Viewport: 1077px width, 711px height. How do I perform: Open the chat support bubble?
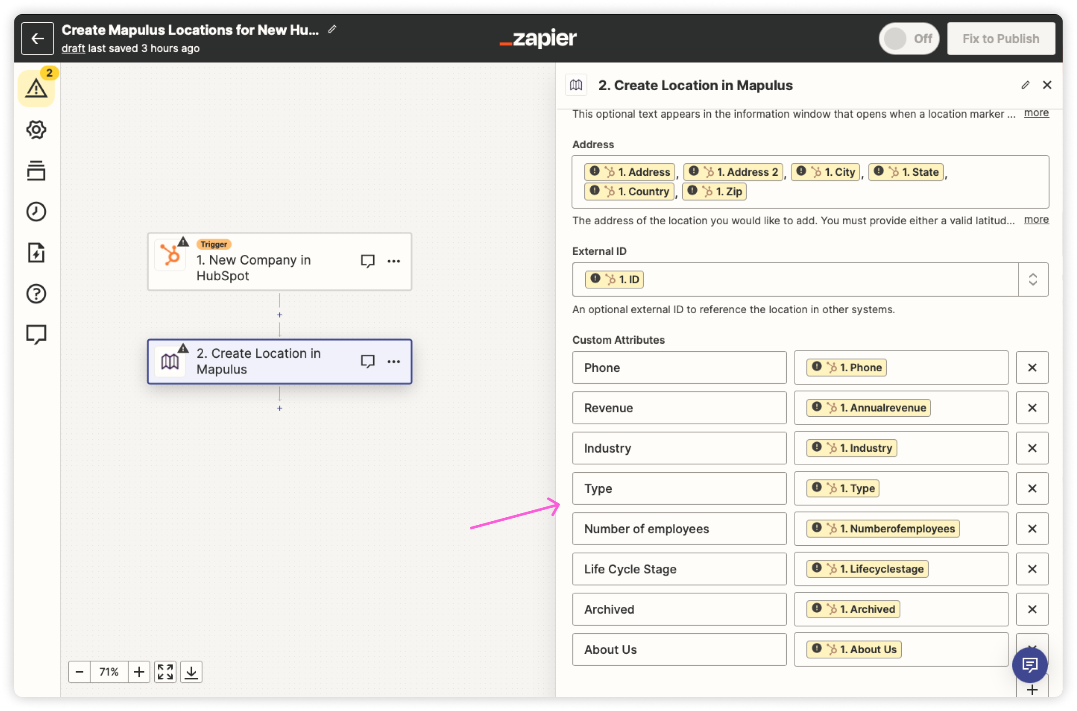(x=1030, y=665)
